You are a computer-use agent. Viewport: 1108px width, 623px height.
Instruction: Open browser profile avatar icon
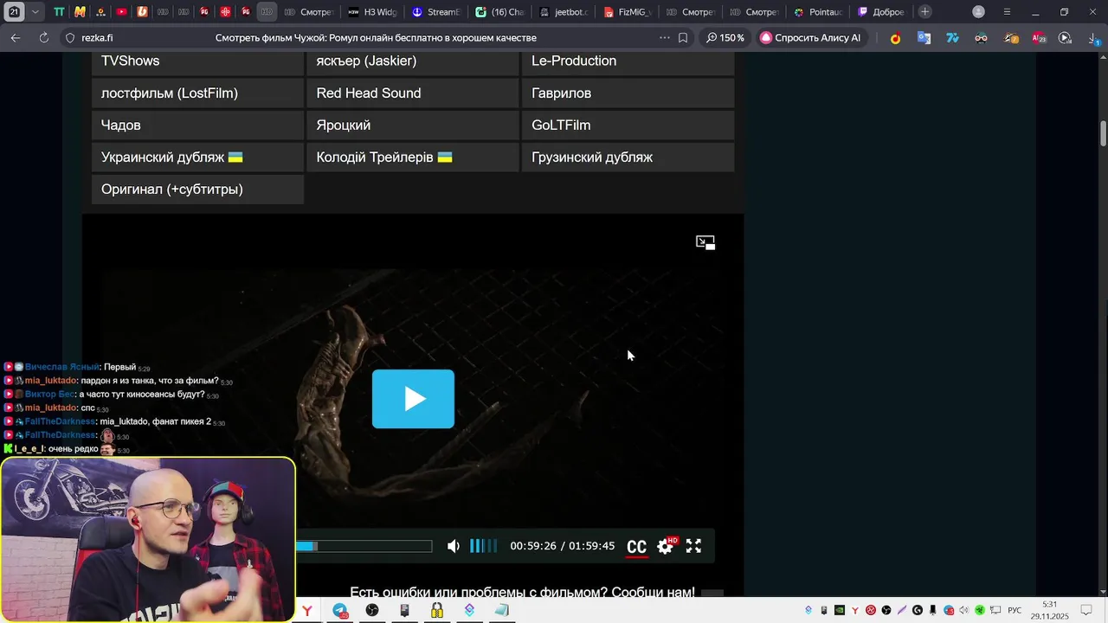(978, 12)
